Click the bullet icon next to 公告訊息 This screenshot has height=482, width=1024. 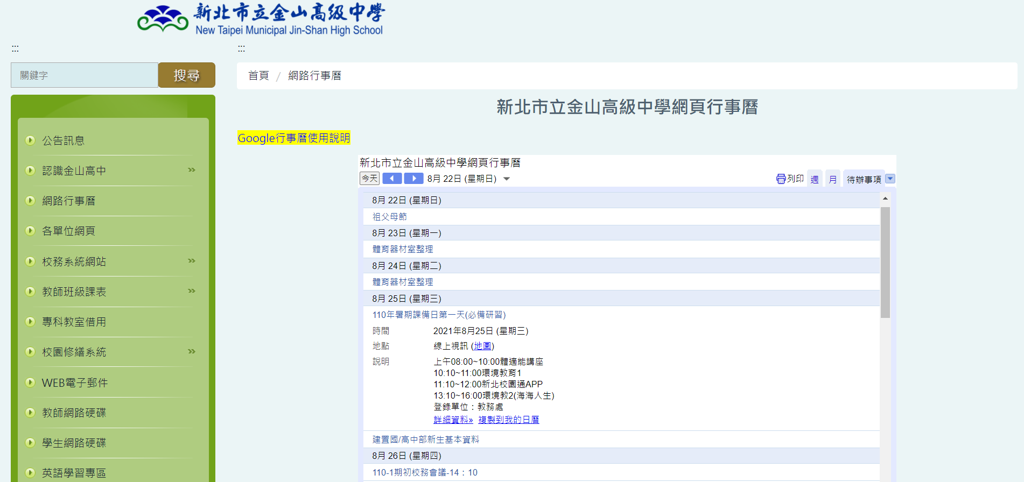30,140
